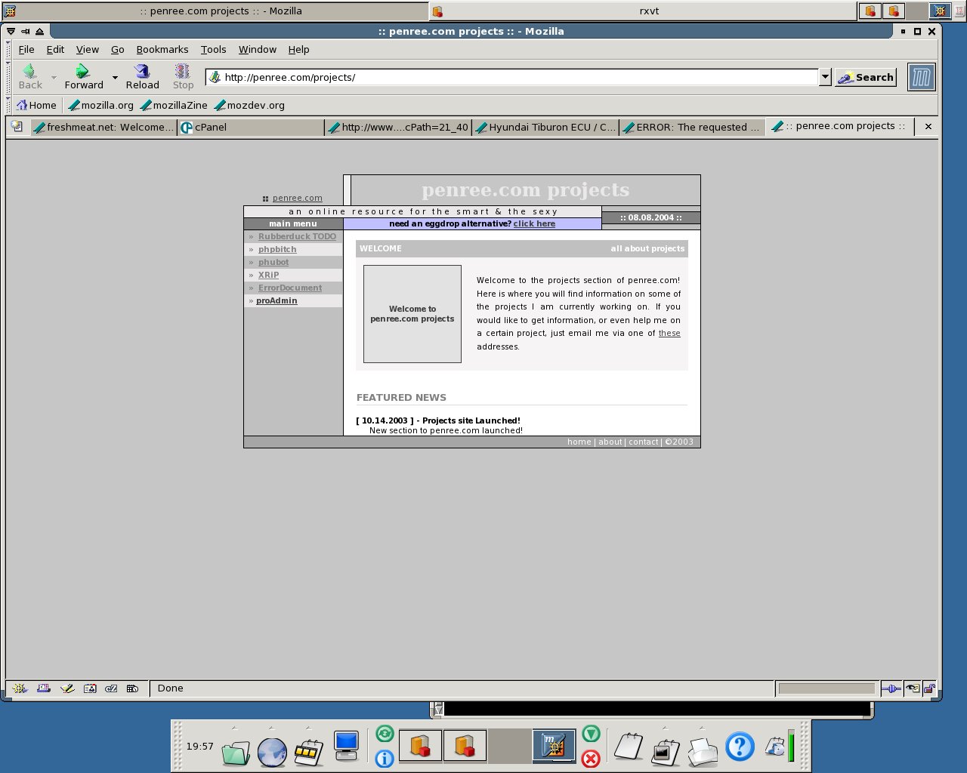The image size is (967, 773).
Task: Click the green volume level bar in panel
Action: point(791,746)
